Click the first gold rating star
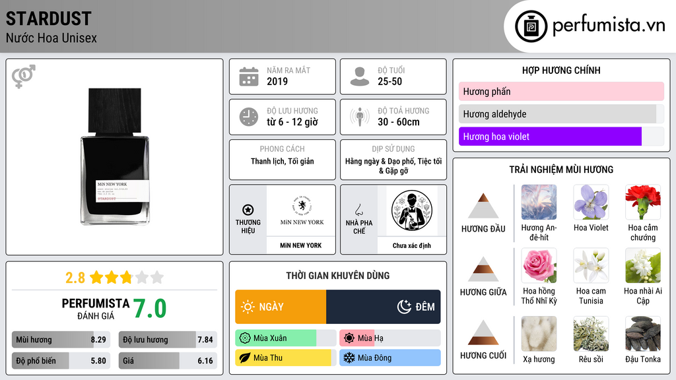 point(96,277)
